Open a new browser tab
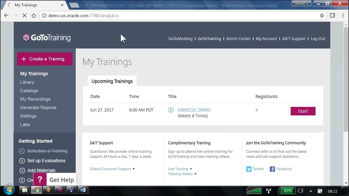Image resolution: width=349 pixels, height=196 pixels. point(74,5)
